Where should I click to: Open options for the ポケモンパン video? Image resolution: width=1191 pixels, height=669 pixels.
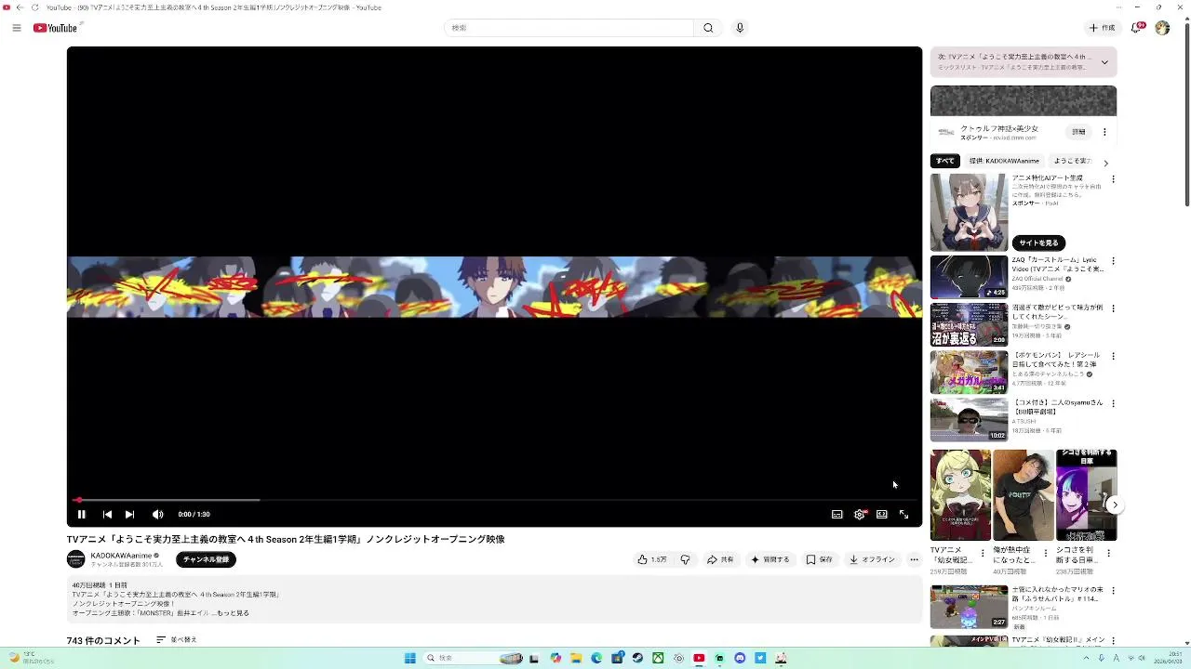coord(1113,356)
